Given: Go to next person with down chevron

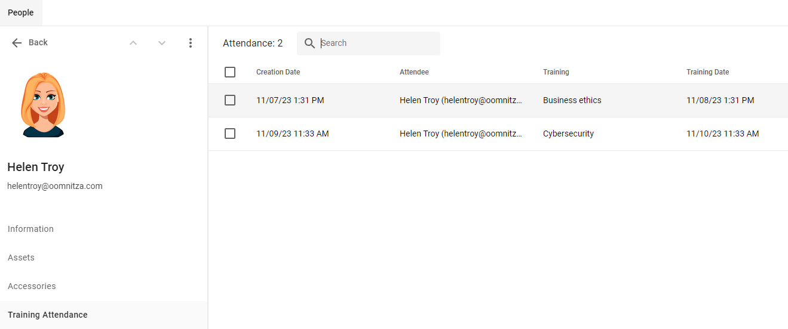Looking at the screenshot, I should coord(162,43).
